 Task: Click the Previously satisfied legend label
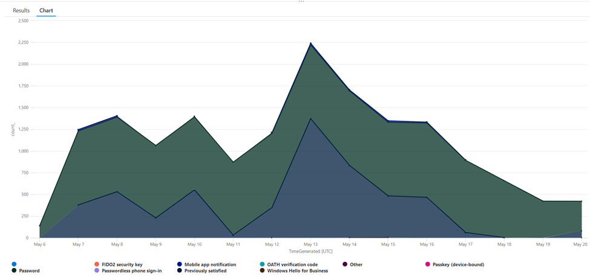[x=206, y=270]
